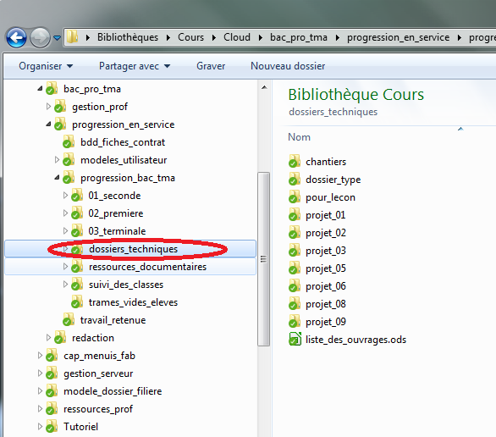Select the projet_05 folder icon
496x437 pixels.
pyautogui.click(x=295, y=268)
